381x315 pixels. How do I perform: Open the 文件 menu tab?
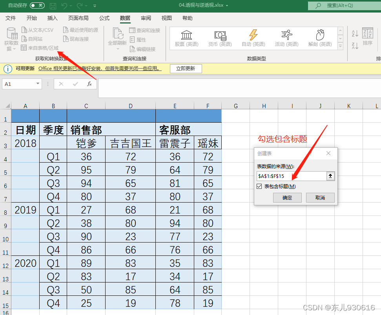(11, 18)
